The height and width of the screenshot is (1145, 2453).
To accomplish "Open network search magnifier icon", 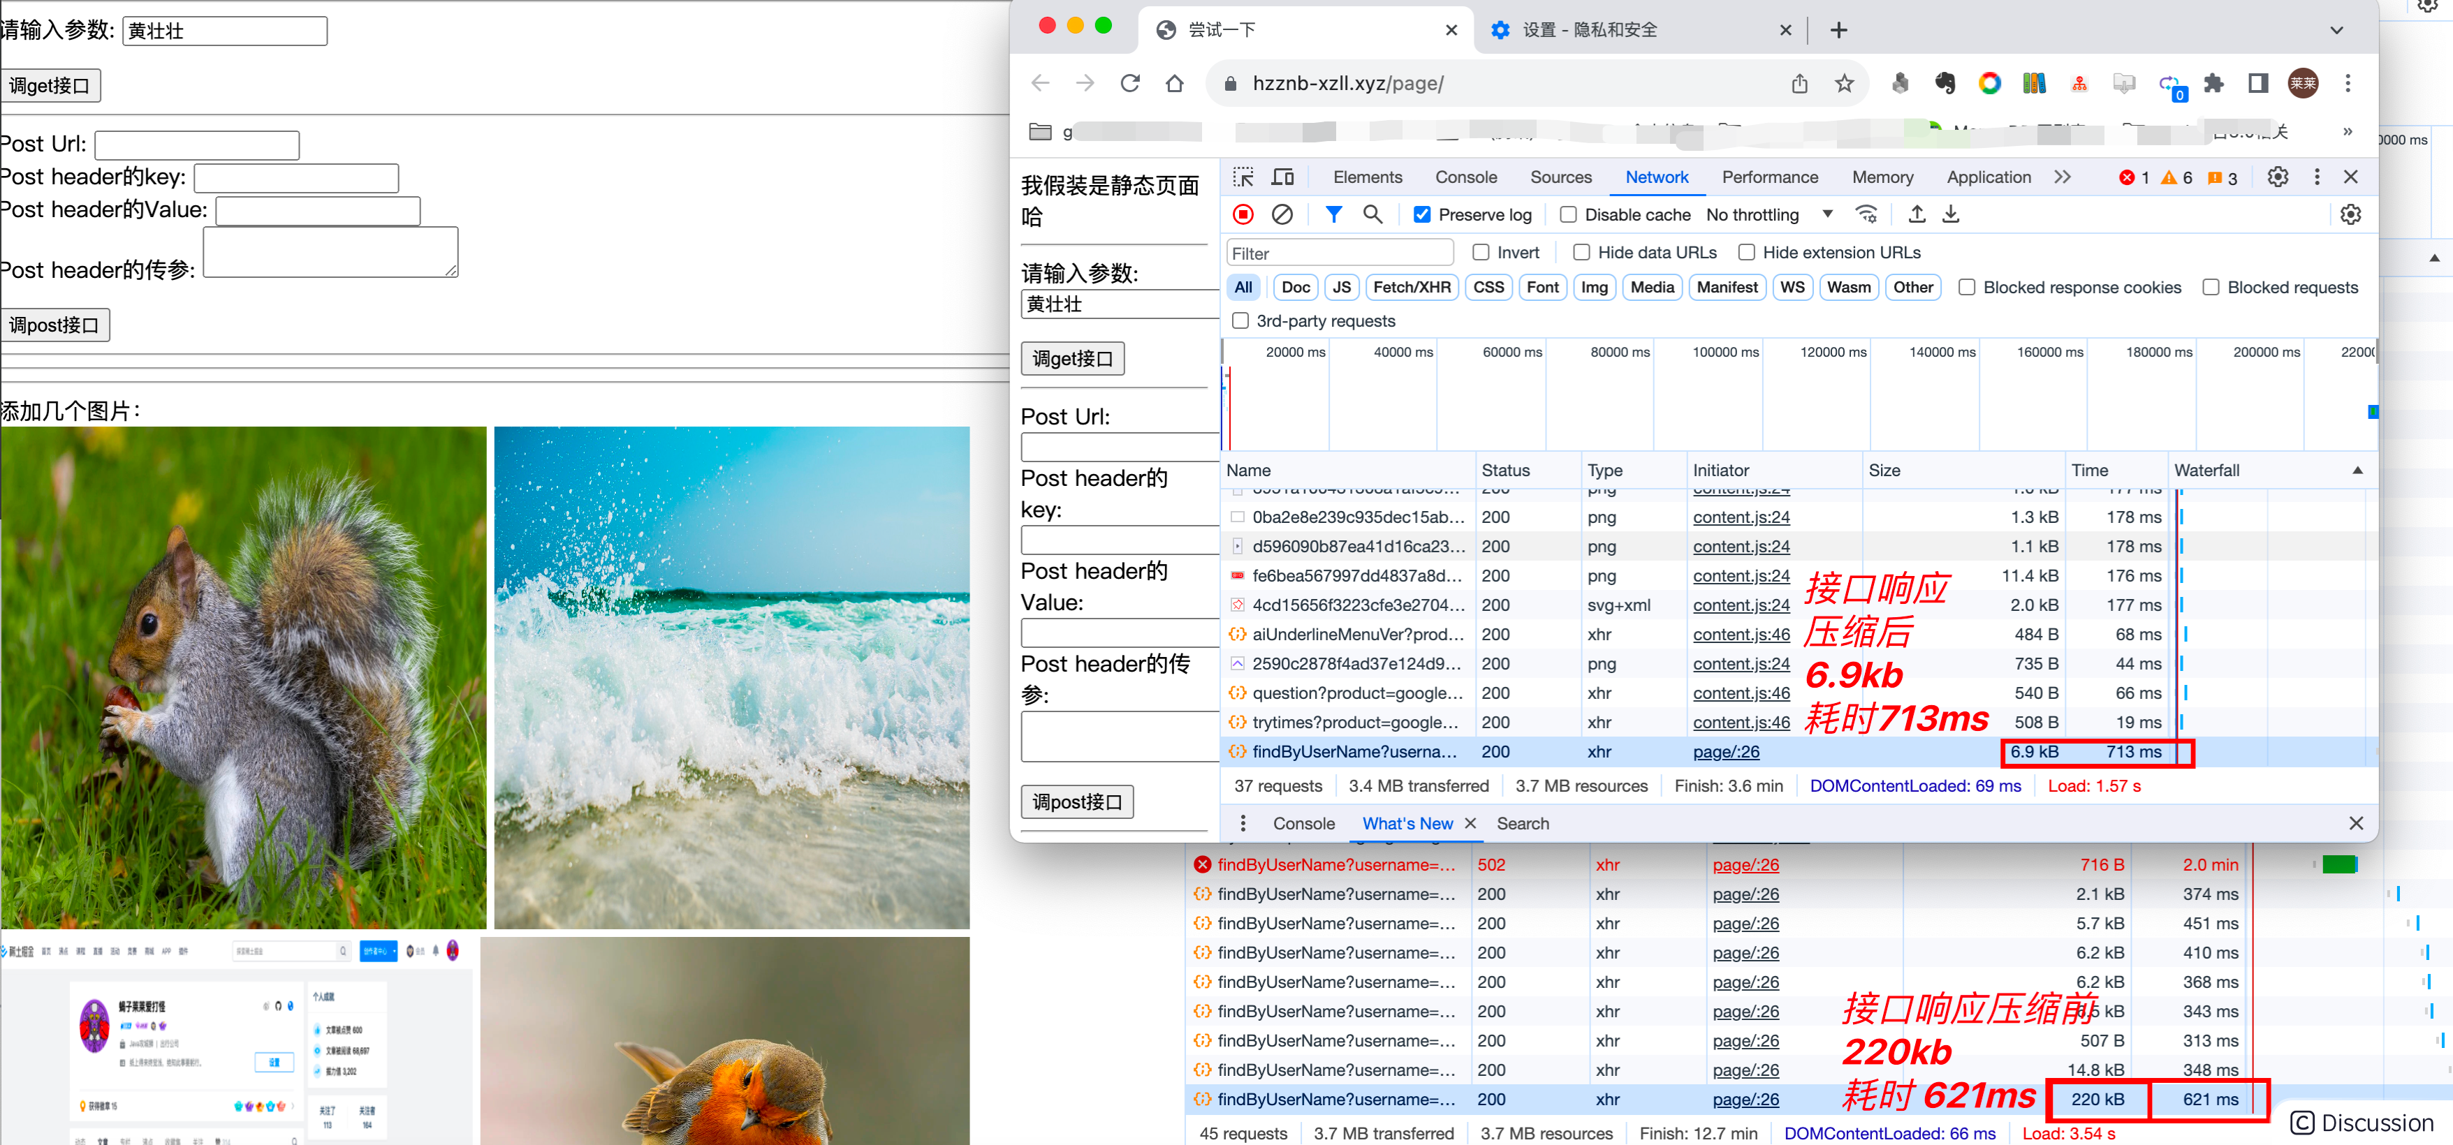I will [x=1372, y=214].
